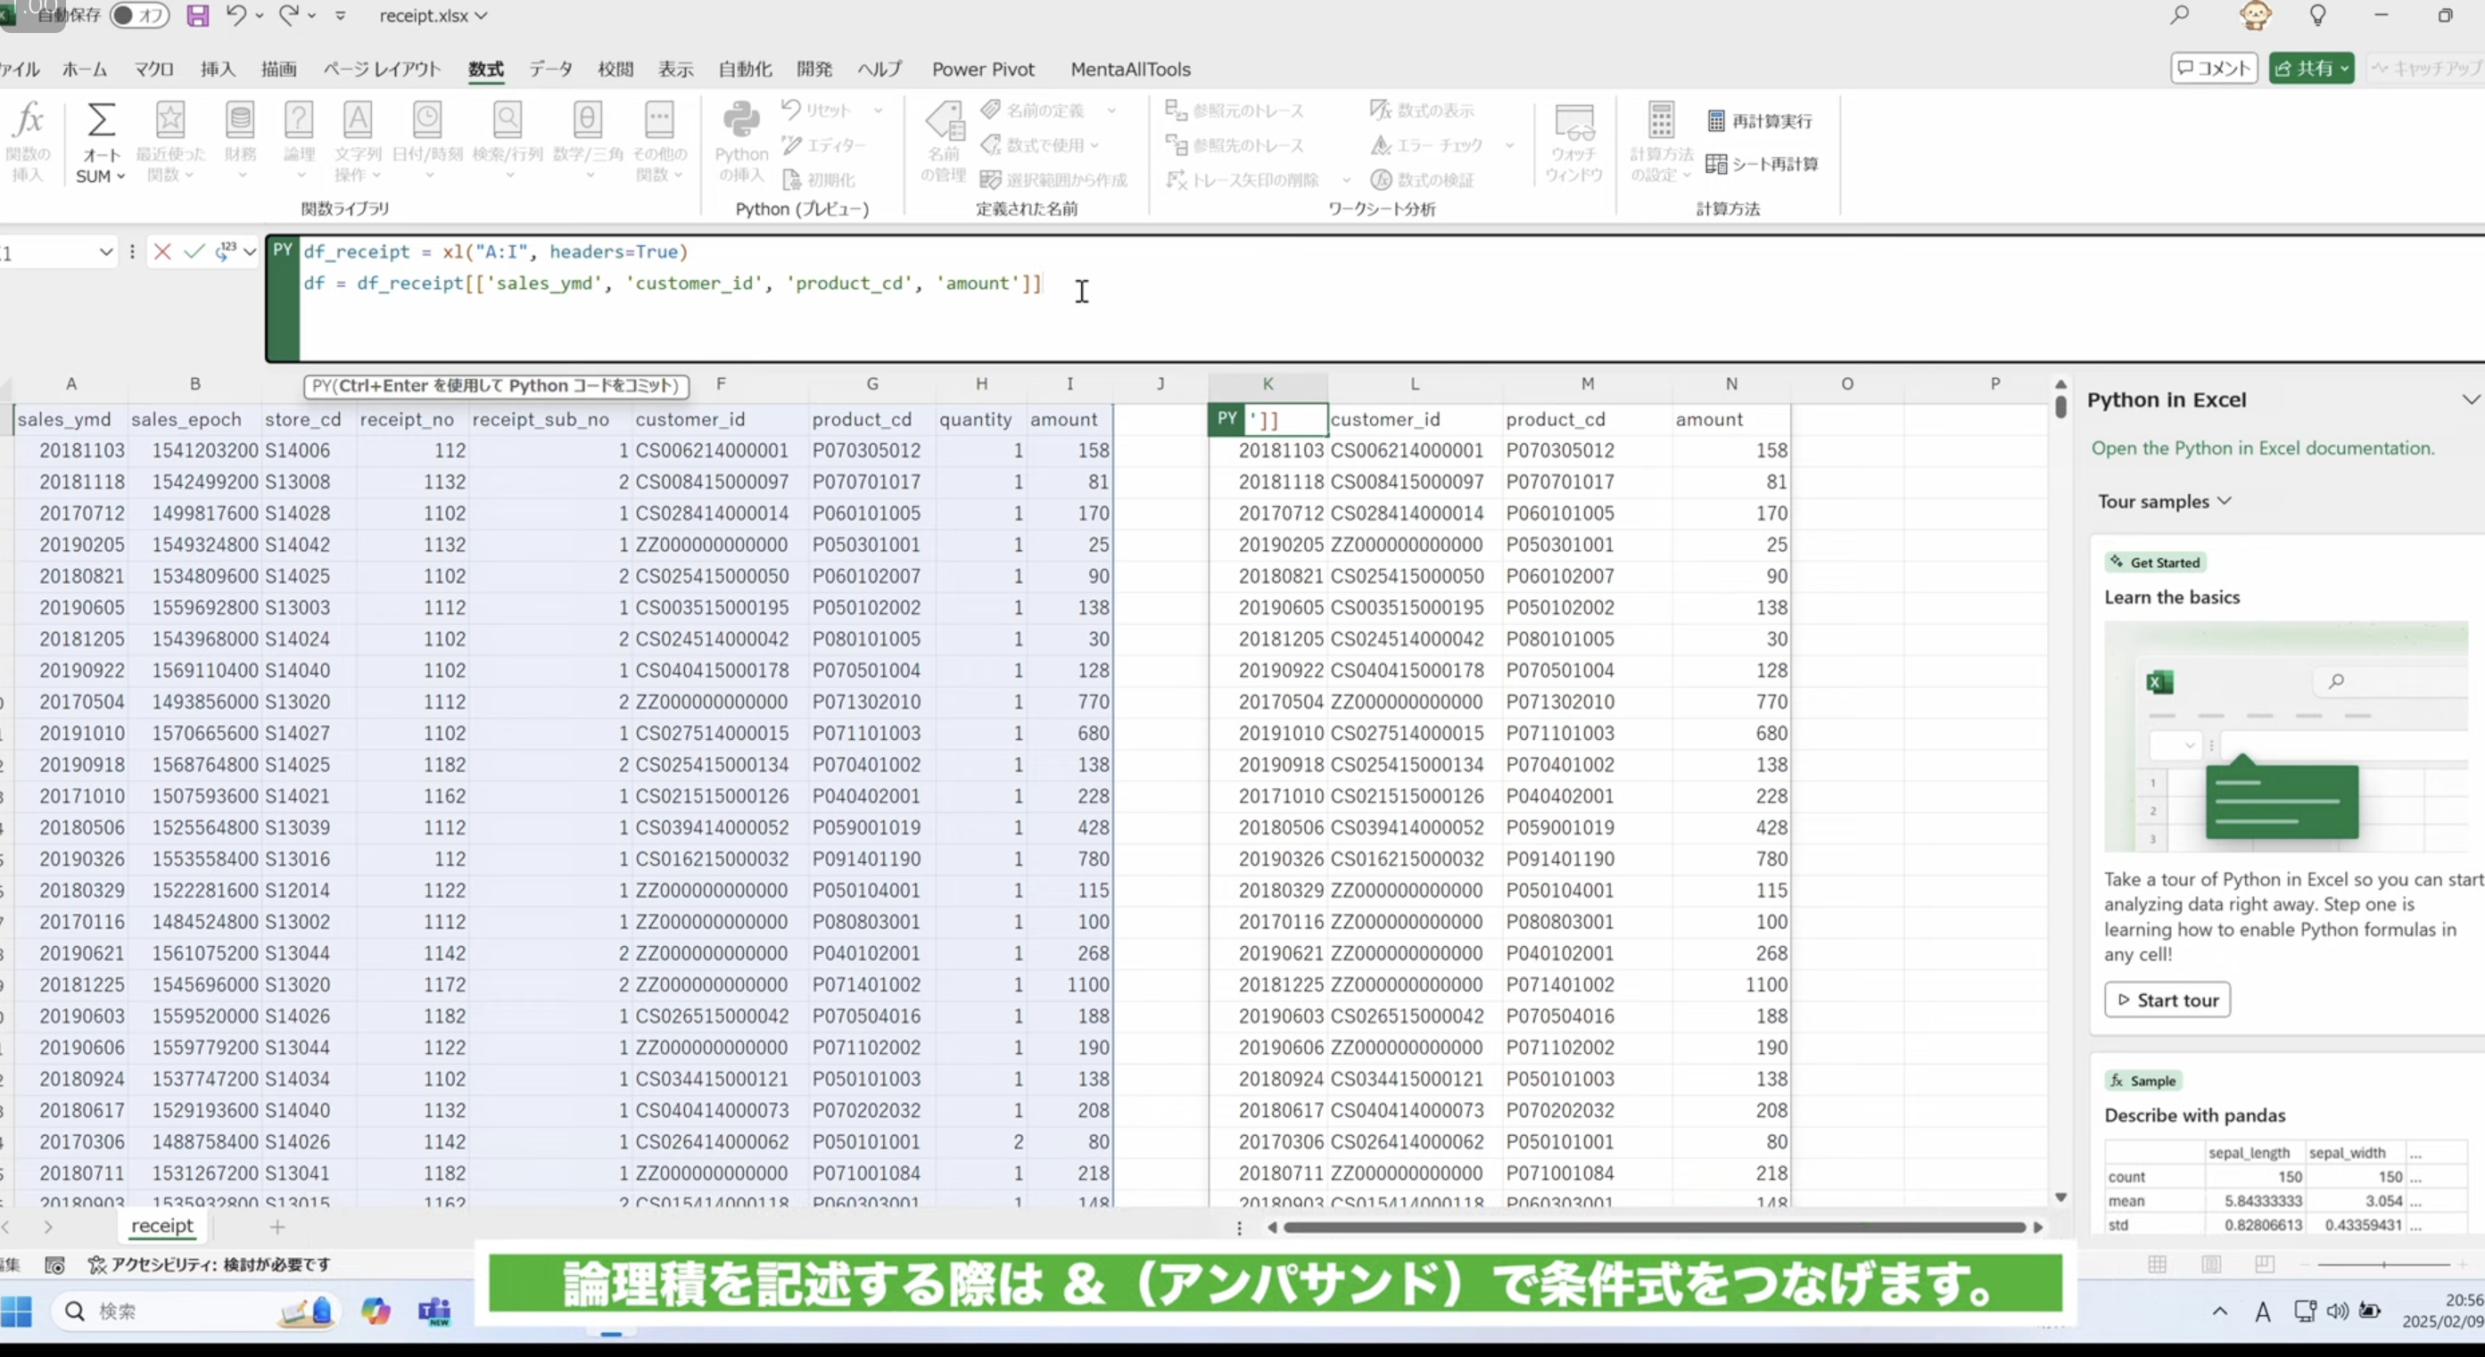Click the vertical scrollbar down arrow
The height and width of the screenshot is (1357, 2485).
(x=2060, y=1197)
